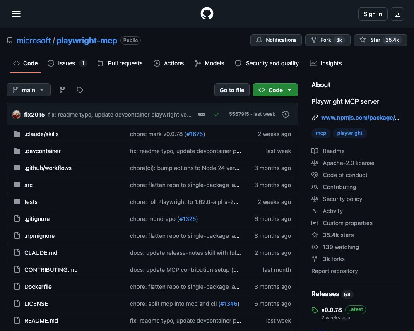Select the mcp topic tag
Screen dimensions: 414x331
(321, 133)
